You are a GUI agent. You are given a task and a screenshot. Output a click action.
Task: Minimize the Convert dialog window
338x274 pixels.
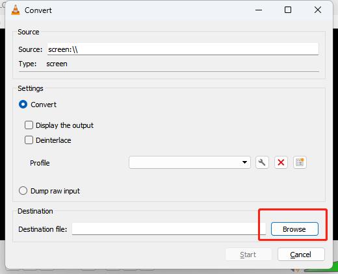coord(259,10)
